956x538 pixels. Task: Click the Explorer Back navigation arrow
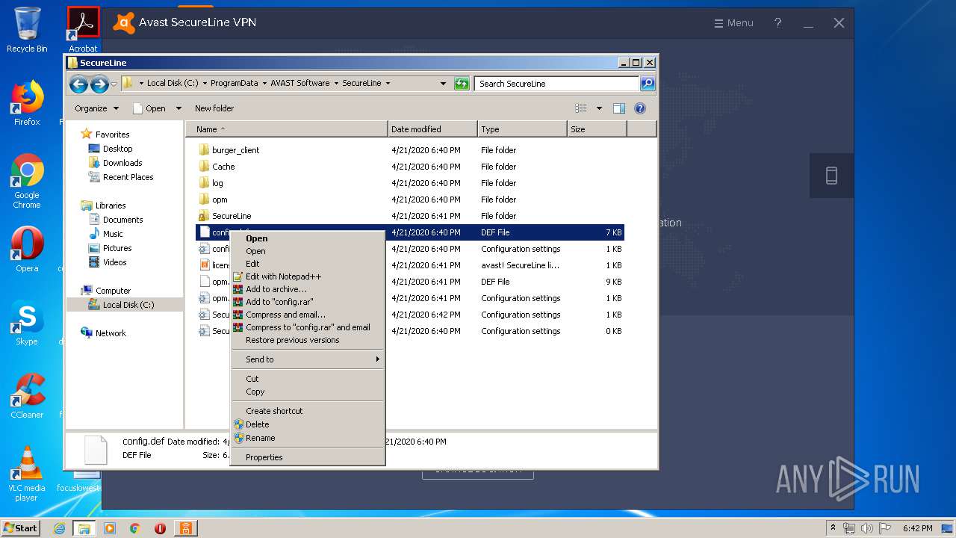78,84
